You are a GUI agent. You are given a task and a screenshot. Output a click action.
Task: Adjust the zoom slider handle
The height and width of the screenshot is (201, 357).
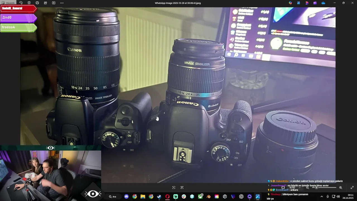316,188
